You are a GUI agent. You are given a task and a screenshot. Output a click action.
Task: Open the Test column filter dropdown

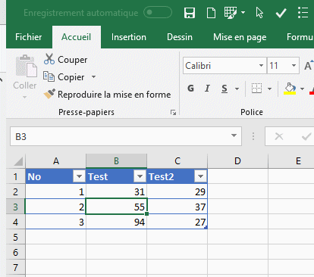[140, 176]
